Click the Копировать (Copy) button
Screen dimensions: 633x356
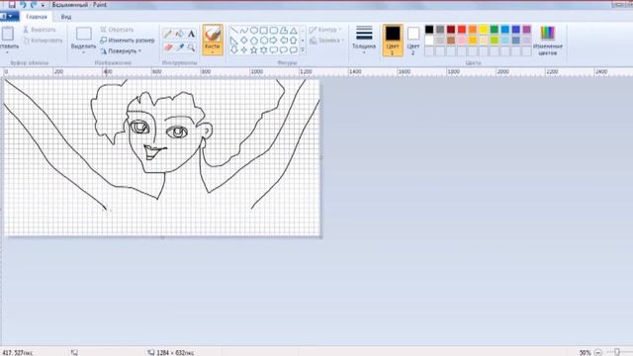pos(43,41)
